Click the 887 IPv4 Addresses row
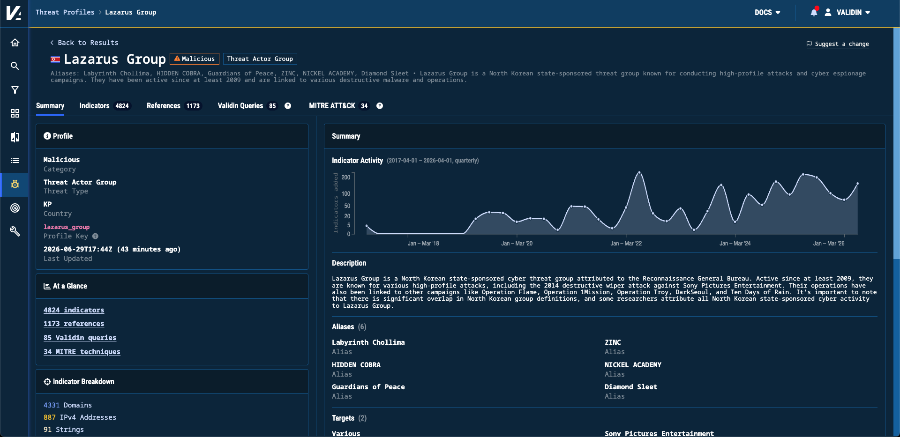 click(80, 417)
